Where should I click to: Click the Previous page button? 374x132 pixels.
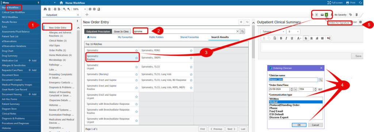pyautogui.click(x=216, y=129)
